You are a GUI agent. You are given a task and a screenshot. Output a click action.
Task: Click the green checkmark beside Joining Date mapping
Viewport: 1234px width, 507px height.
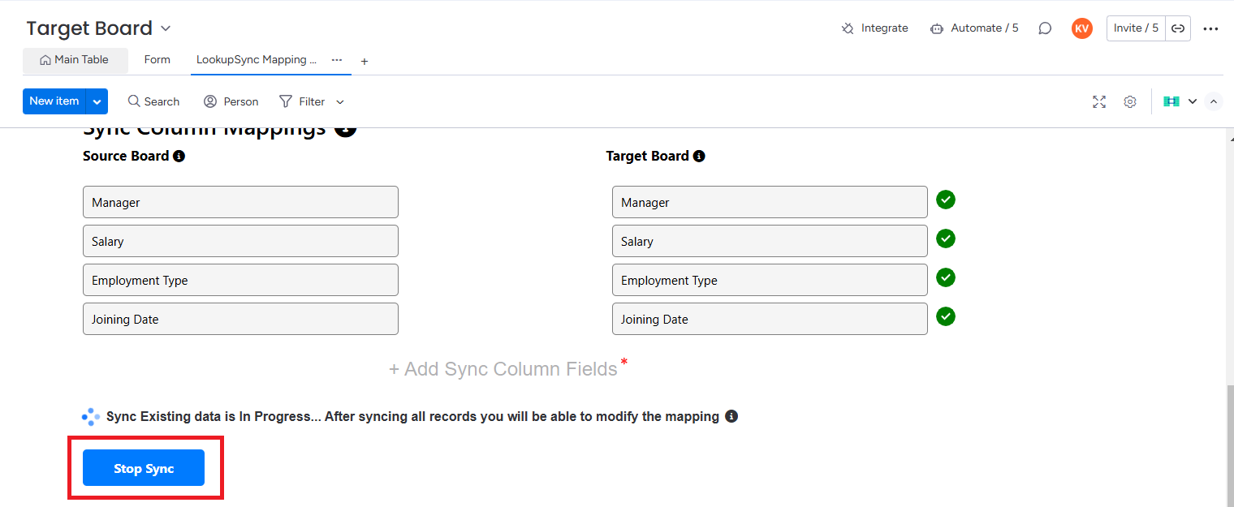coord(945,316)
